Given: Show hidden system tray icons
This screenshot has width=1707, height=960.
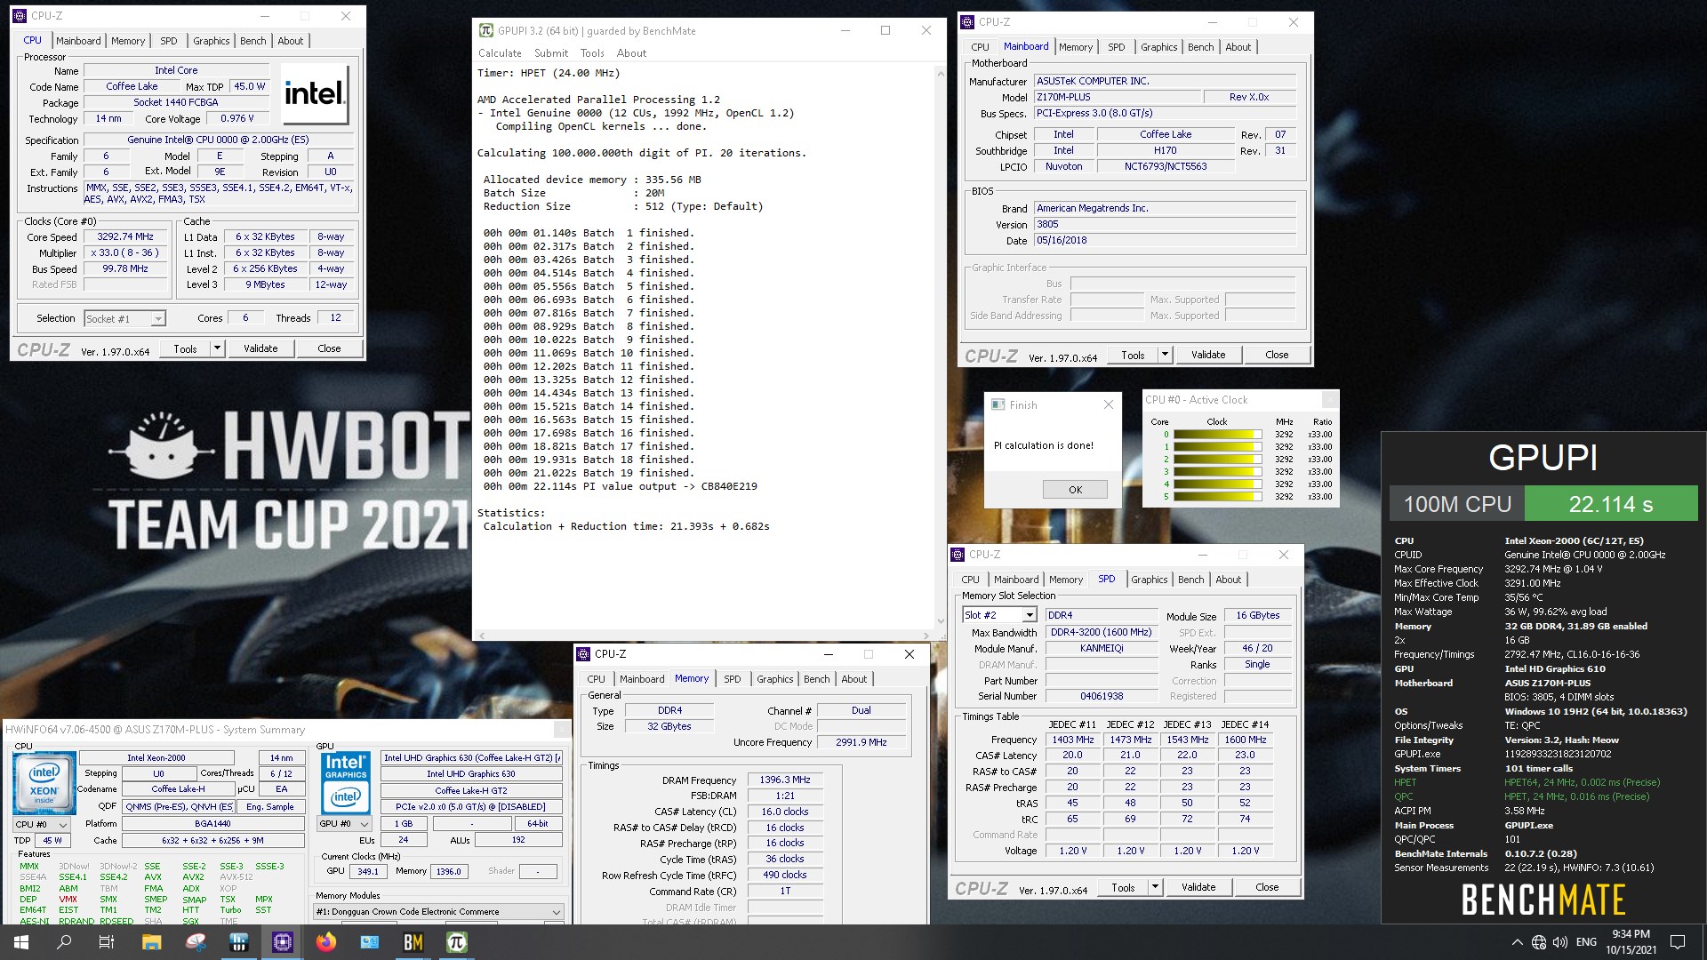Looking at the screenshot, I should (x=1517, y=942).
